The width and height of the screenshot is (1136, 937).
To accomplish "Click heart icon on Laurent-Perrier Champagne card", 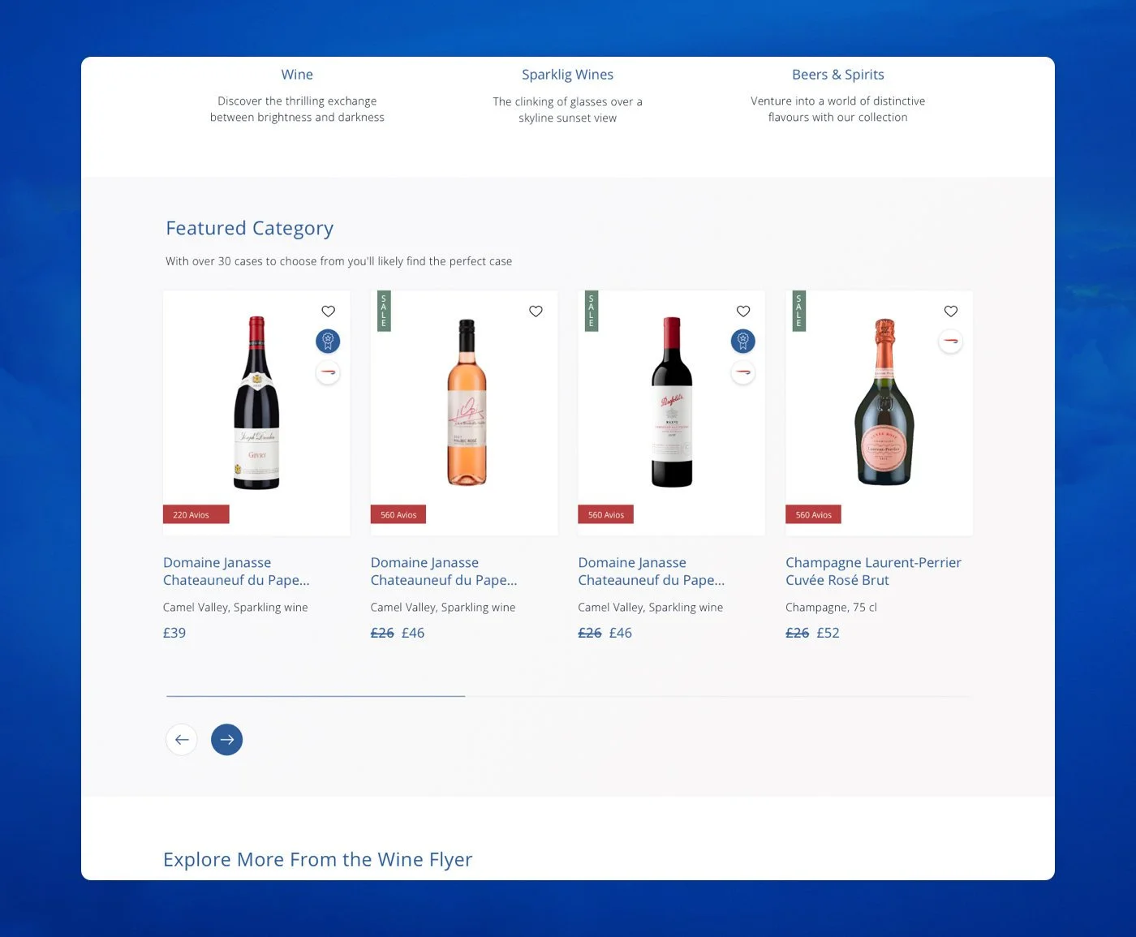I will [951, 312].
